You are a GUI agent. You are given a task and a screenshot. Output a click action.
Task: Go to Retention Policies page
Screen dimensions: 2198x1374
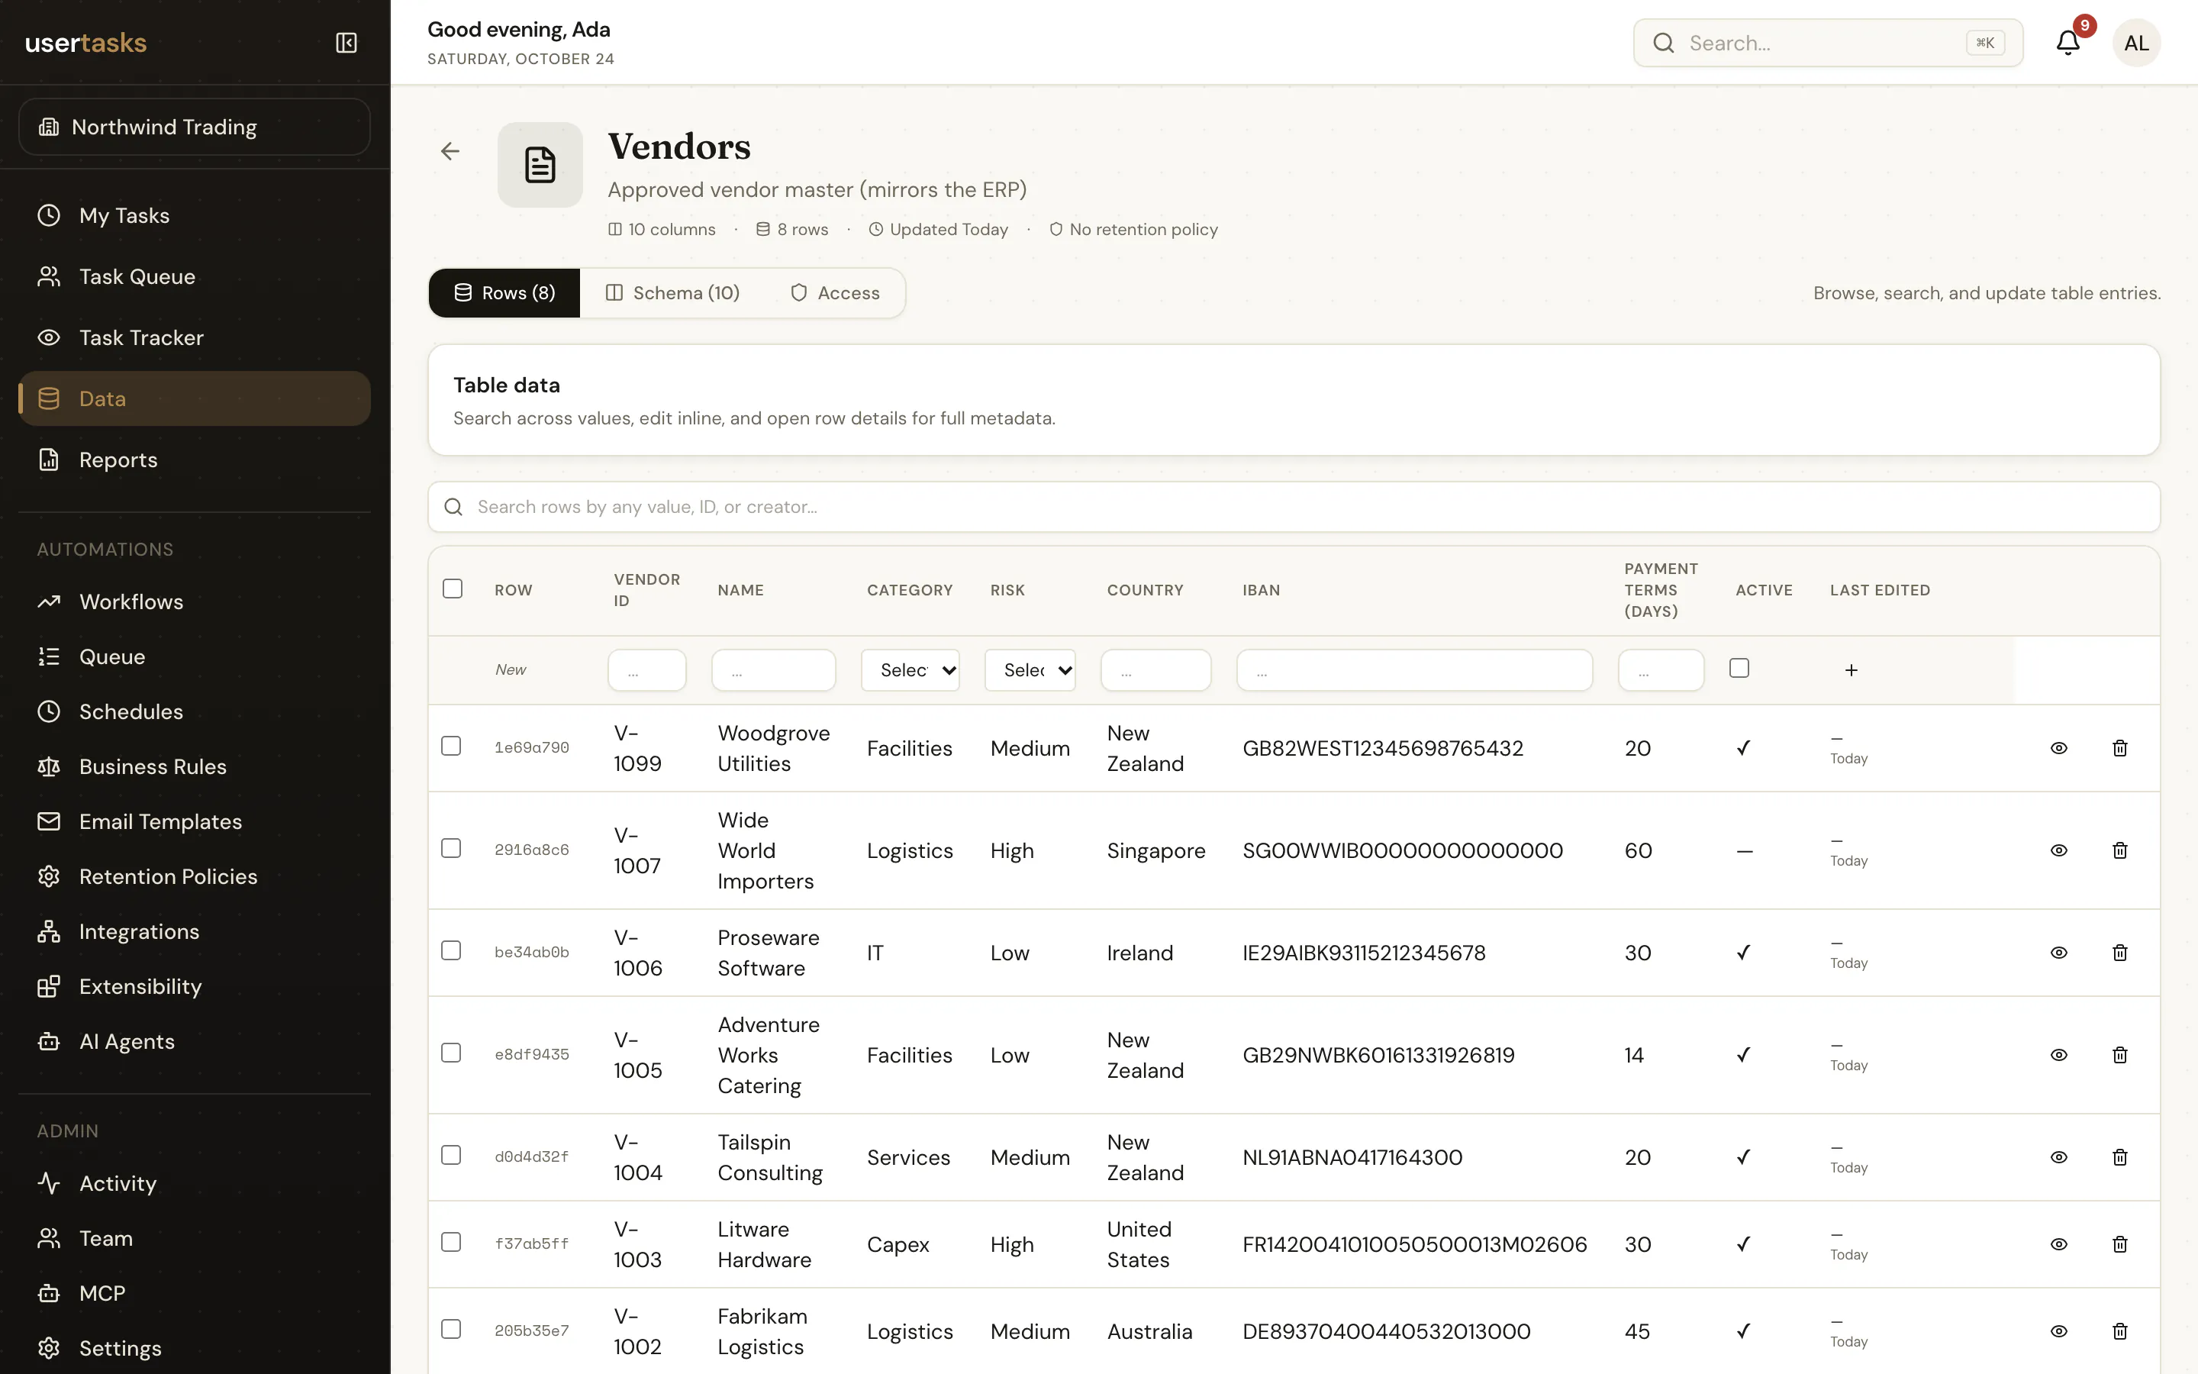click(x=195, y=876)
